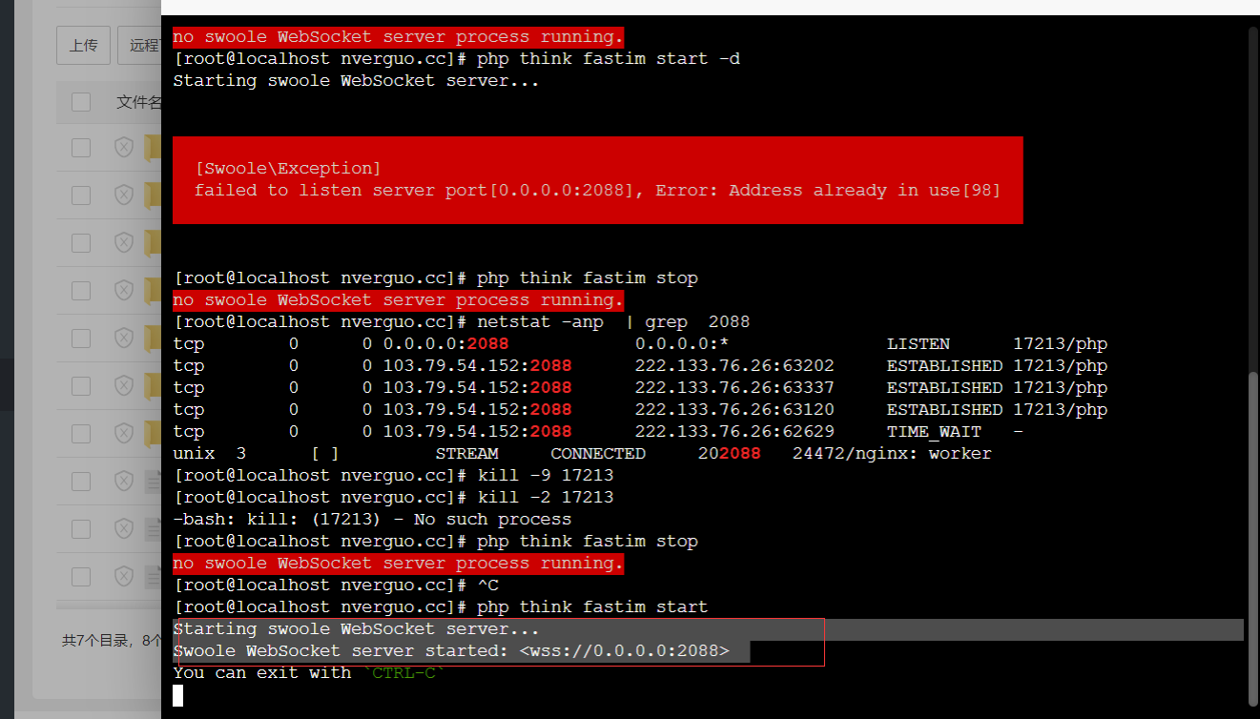Click the 共7个目录 summary text below file list
The image size is (1260, 719).
coord(112,641)
